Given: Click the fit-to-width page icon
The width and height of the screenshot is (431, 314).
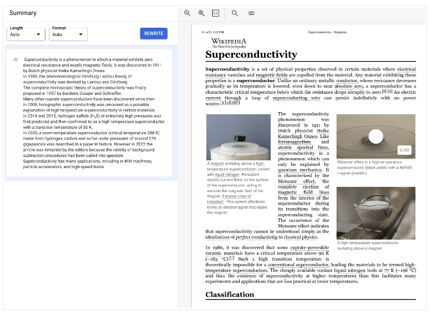Looking at the screenshot, I should pyautogui.click(x=216, y=13).
